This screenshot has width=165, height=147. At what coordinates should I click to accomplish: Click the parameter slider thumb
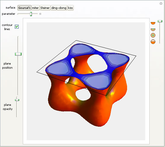pyautogui.click(x=31, y=14)
